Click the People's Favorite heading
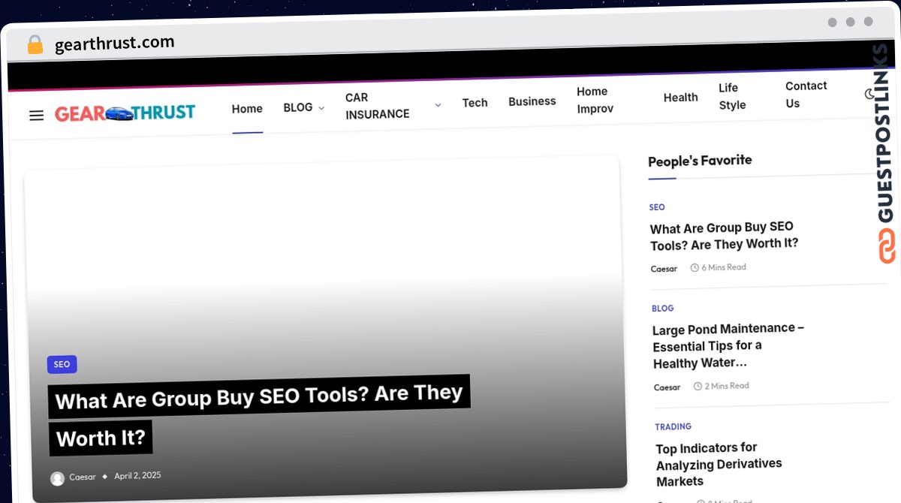Screen dimensions: 901x503 coord(700,161)
